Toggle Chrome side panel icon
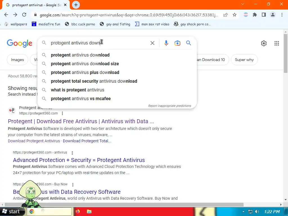 point(264,15)
